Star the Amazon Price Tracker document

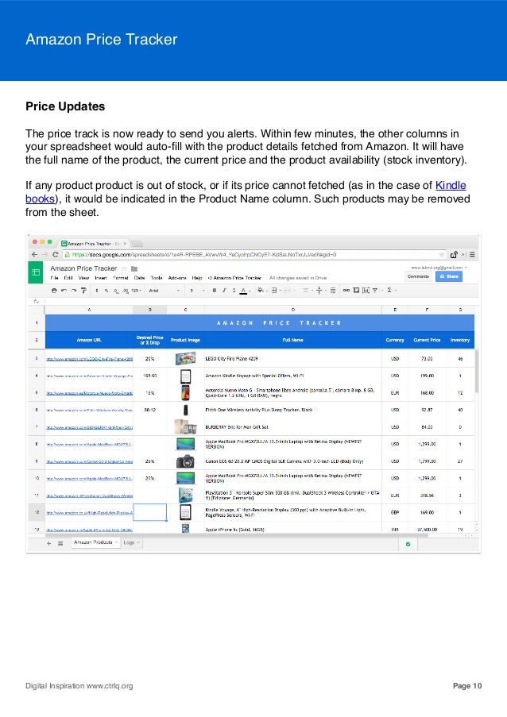pyautogui.click(x=123, y=268)
